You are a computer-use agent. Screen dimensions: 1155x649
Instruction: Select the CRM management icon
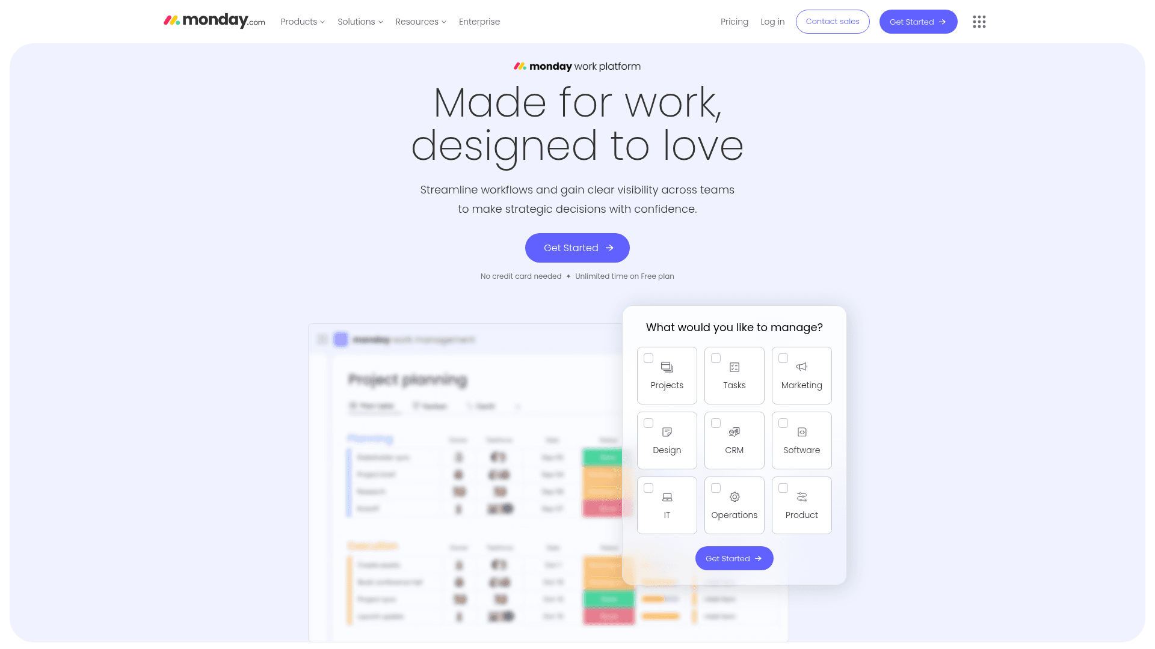[x=734, y=432]
